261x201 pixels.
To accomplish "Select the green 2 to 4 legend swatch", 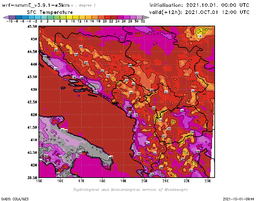I will pyautogui.click(x=50, y=17).
